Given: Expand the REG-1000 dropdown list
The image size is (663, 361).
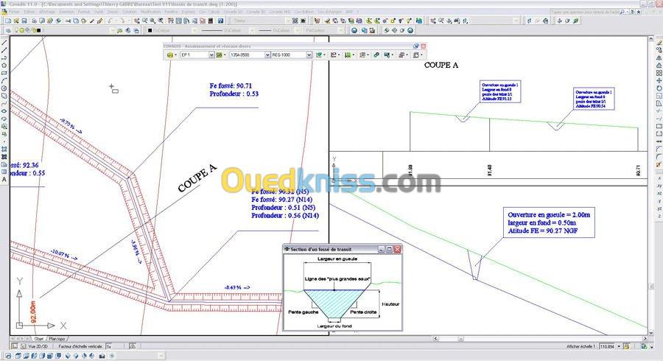Looking at the screenshot, I should (309, 55).
